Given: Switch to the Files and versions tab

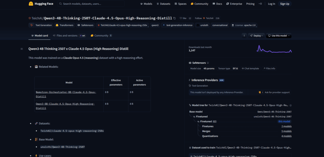Looking at the screenshot, I should (x=69, y=36).
